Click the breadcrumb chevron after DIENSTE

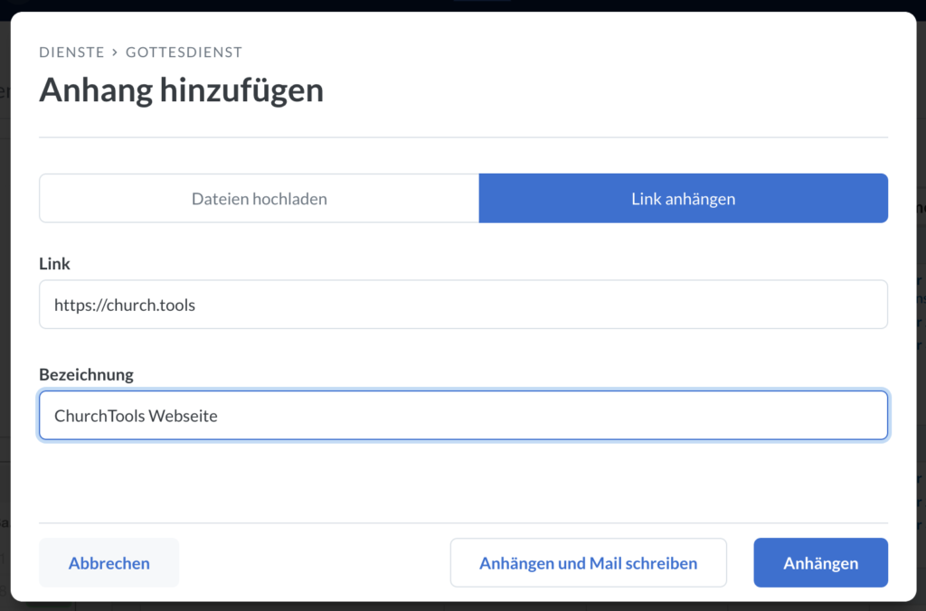(115, 52)
